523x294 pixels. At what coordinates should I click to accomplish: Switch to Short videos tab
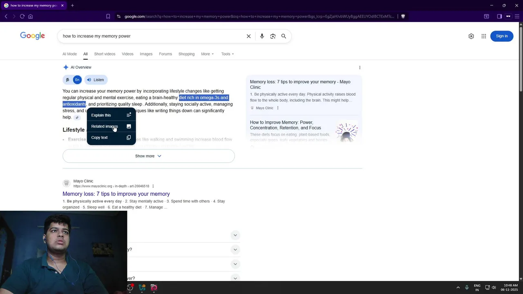coord(105,54)
